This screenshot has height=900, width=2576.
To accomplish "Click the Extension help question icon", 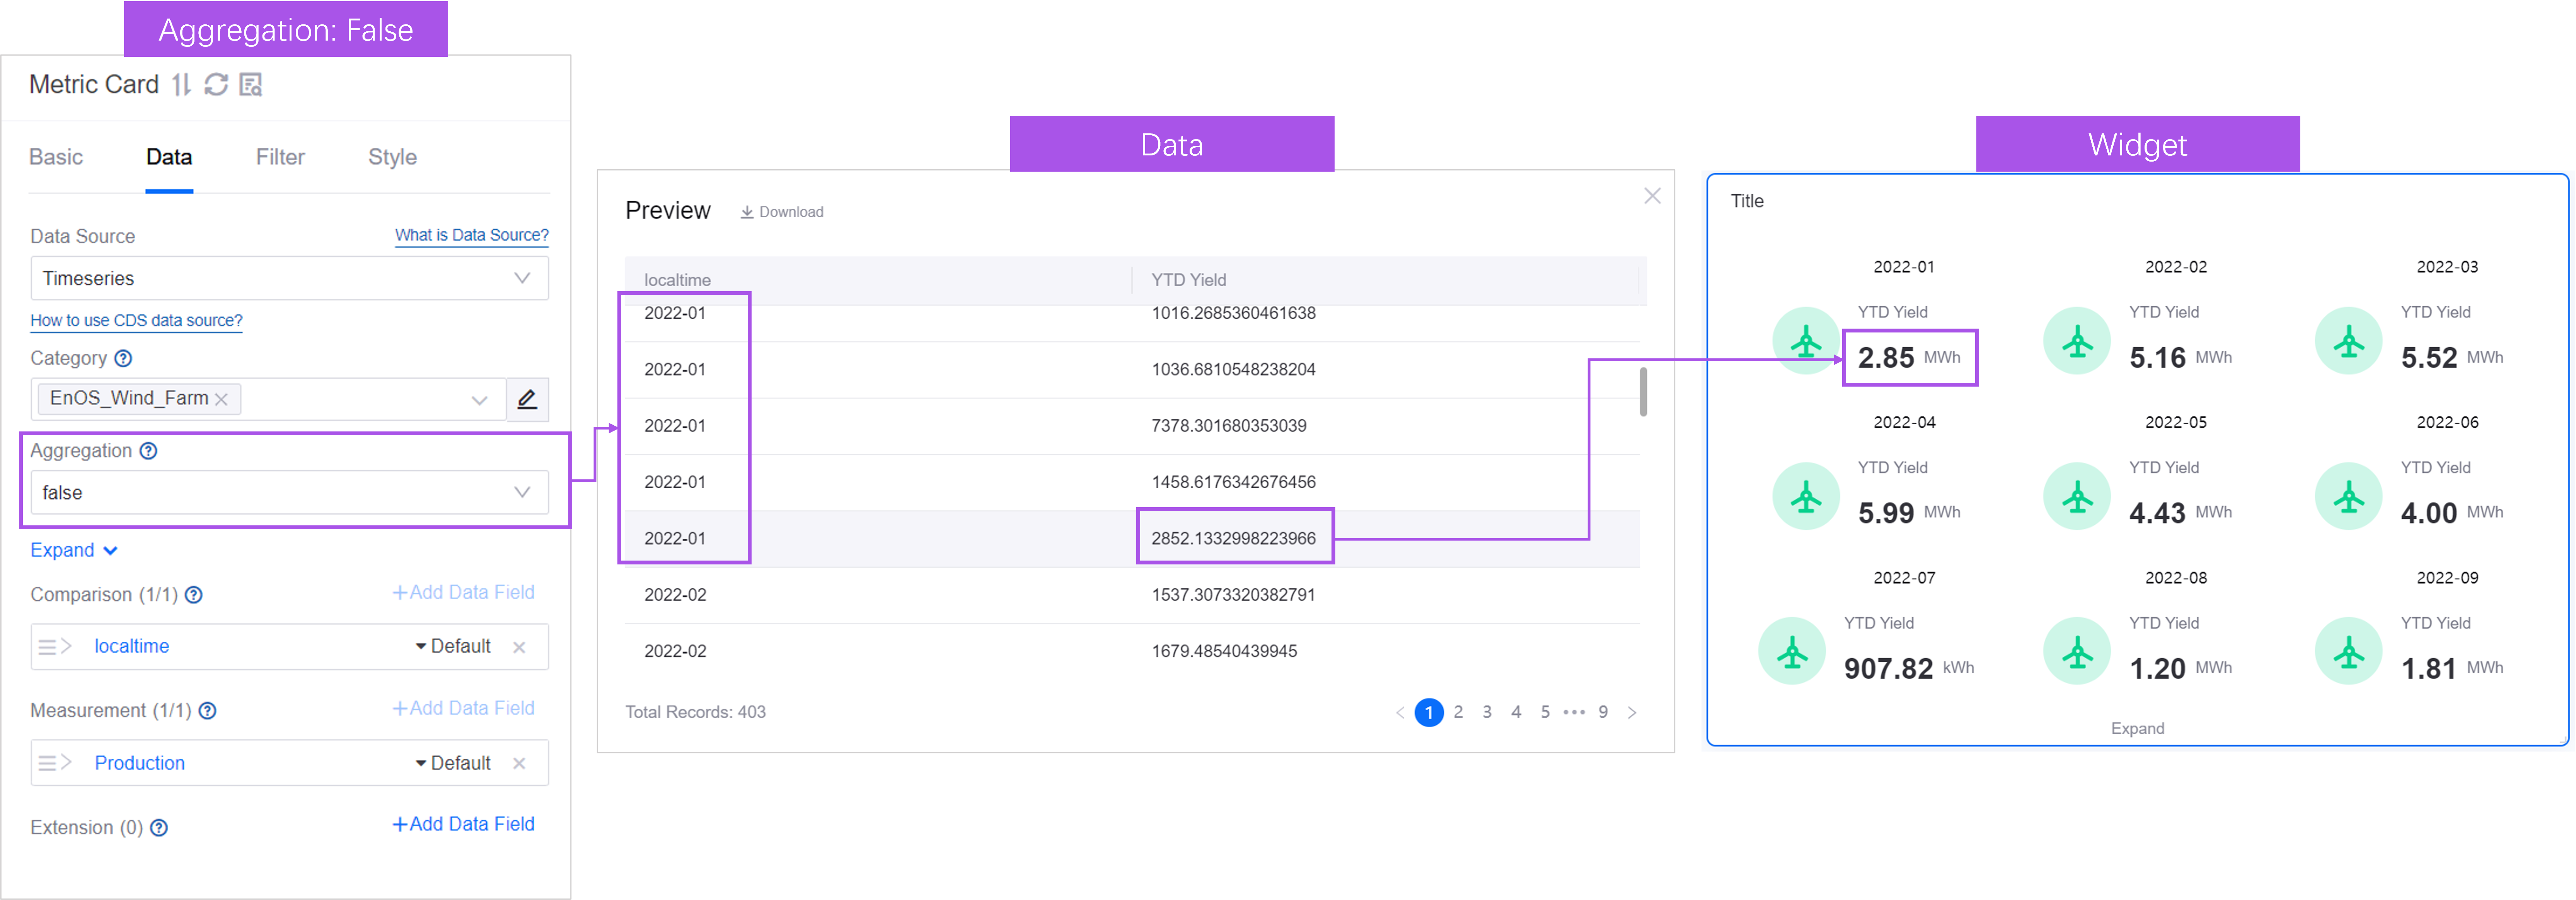I will (159, 828).
